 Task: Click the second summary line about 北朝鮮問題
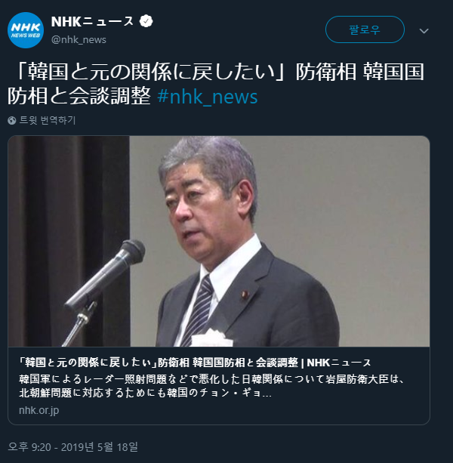click(145, 393)
